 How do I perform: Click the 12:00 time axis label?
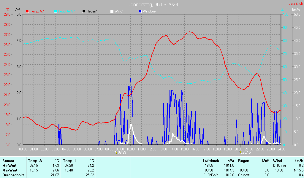[x=152, y=149]
